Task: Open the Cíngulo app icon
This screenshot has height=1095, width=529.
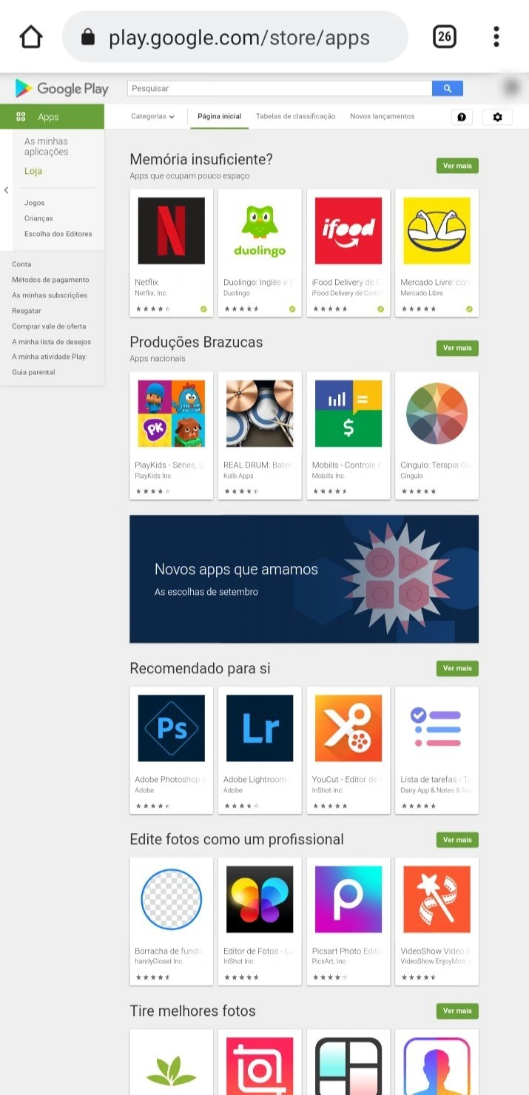Action: click(x=437, y=414)
